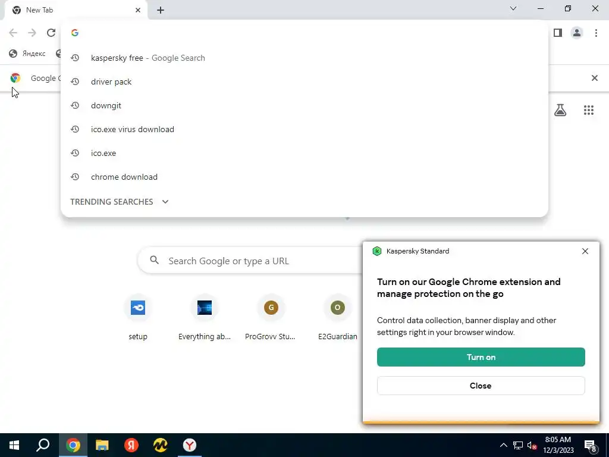
Task: Open the Chrome profile avatar
Action: (x=577, y=33)
